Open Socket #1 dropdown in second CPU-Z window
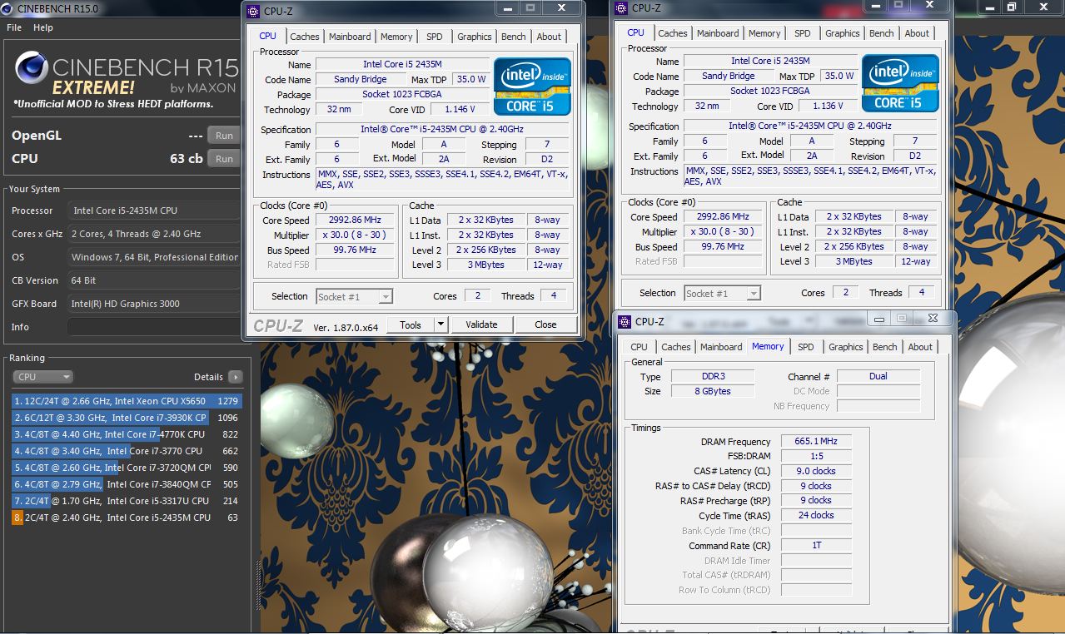1065x634 pixels. 722,293
